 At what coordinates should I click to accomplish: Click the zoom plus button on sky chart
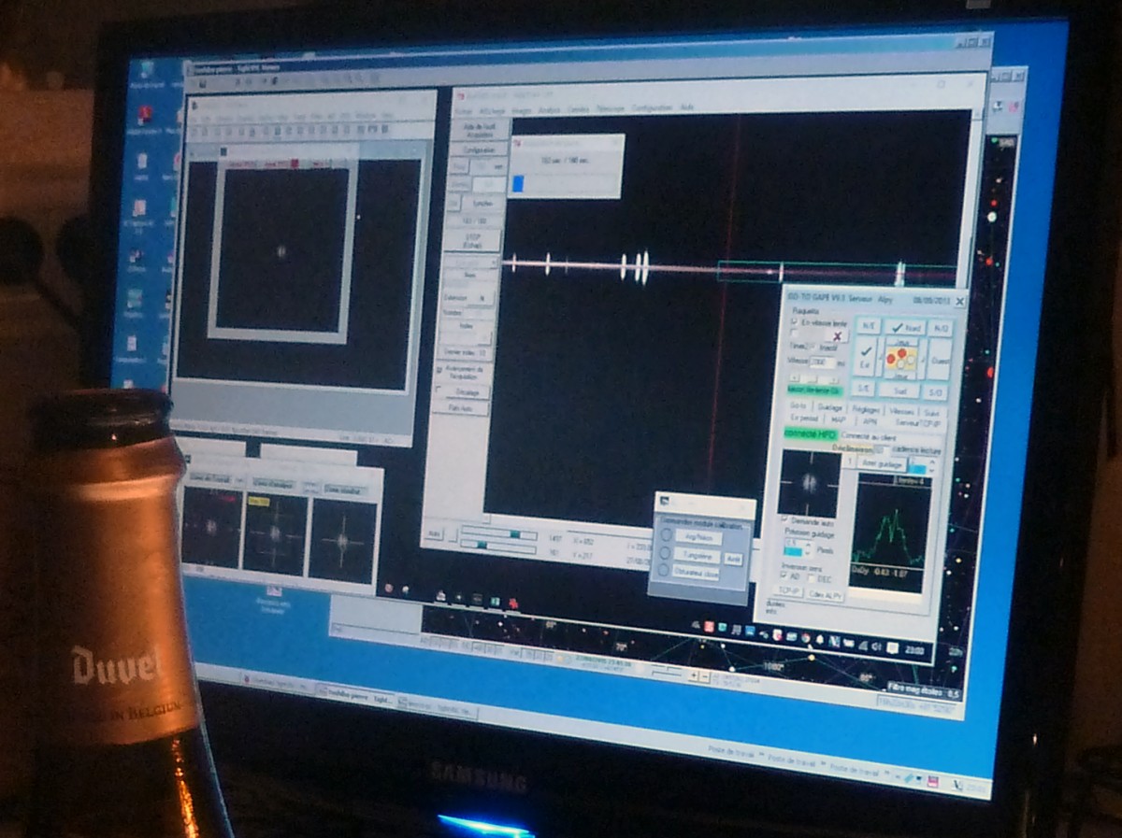click(x=693, y=675)
